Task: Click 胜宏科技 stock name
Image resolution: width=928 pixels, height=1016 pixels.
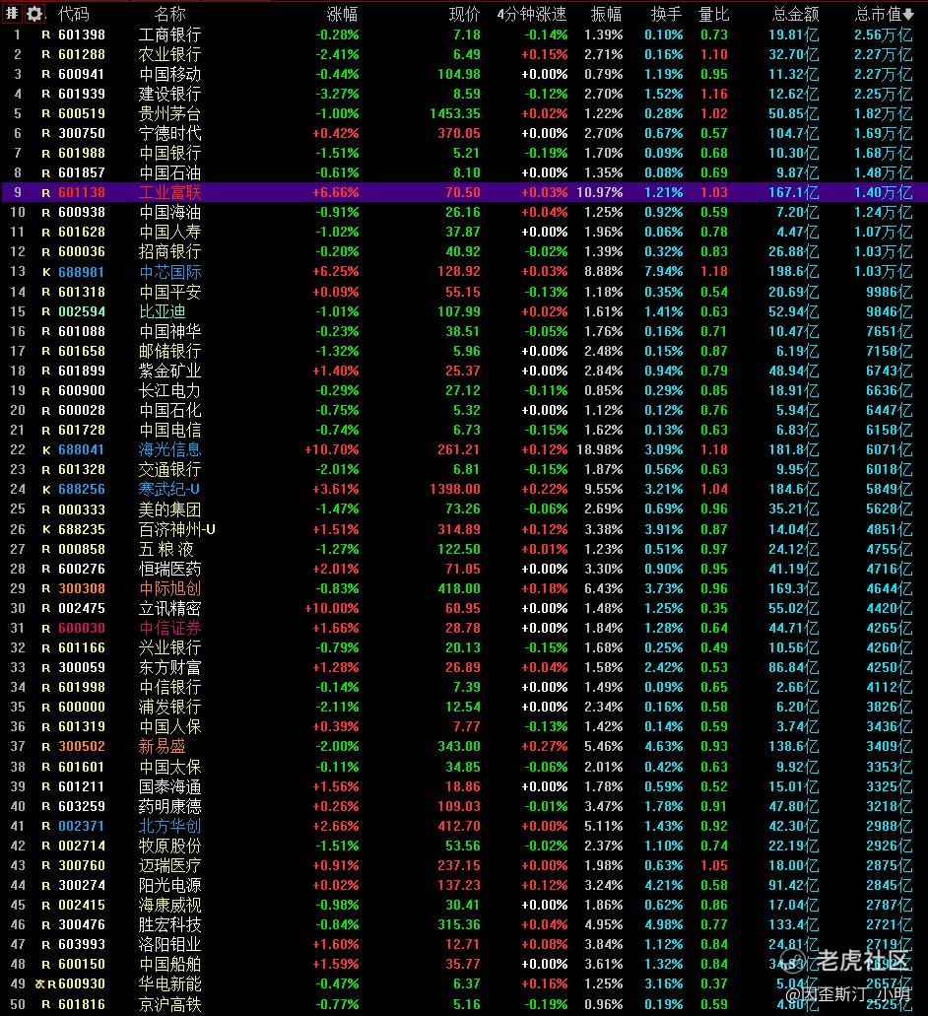Action: [169, 924]
